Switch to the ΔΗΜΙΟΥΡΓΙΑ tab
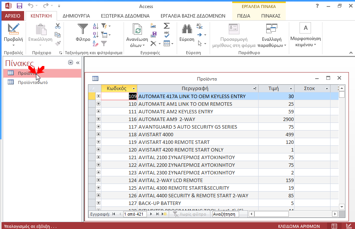This screenshot has width=355, height=229. [x=76, y=16]
